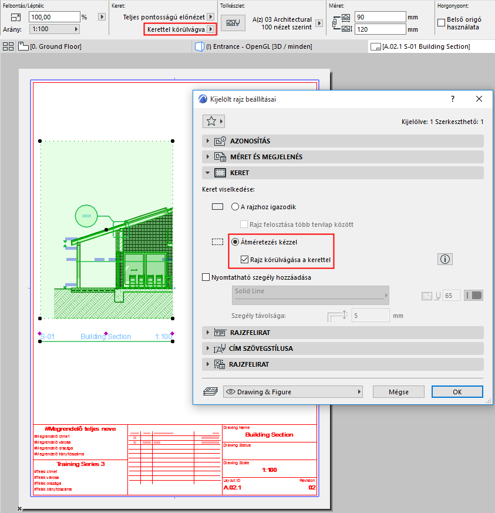Click the pen set icon under Tollkészlet
This screenshot has width=495, height=513.
tap(233, 24)
